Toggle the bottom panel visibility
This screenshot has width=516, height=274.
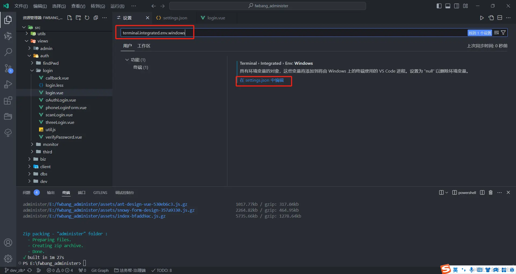pos(448,6)
